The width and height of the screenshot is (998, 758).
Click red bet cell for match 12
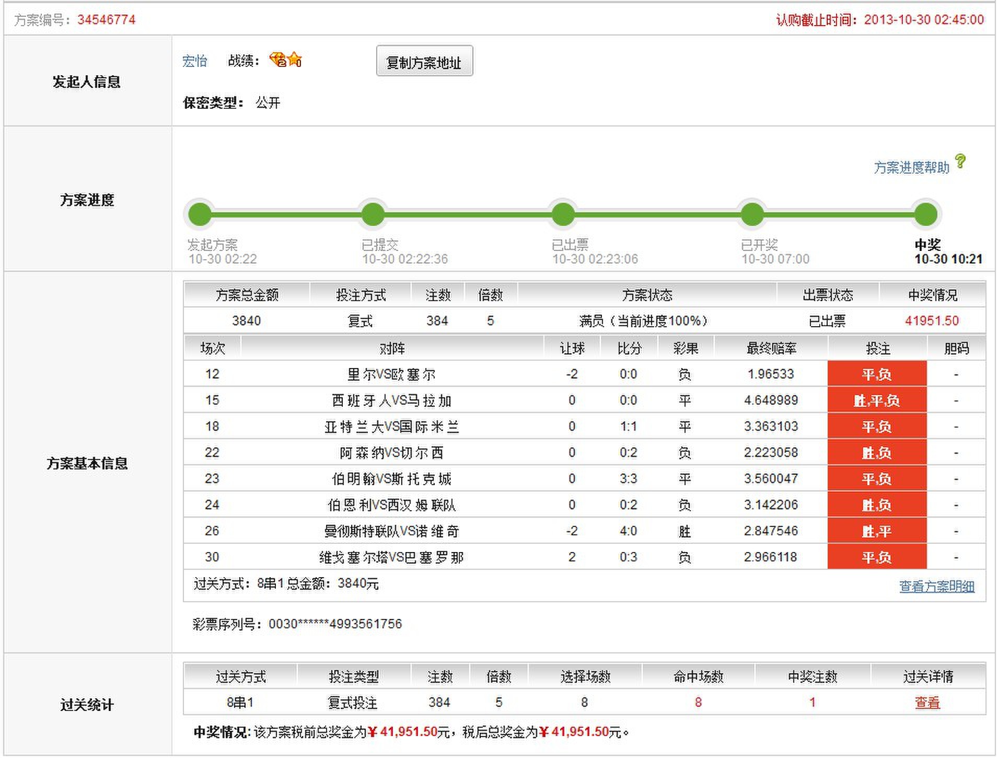point(877,374)
